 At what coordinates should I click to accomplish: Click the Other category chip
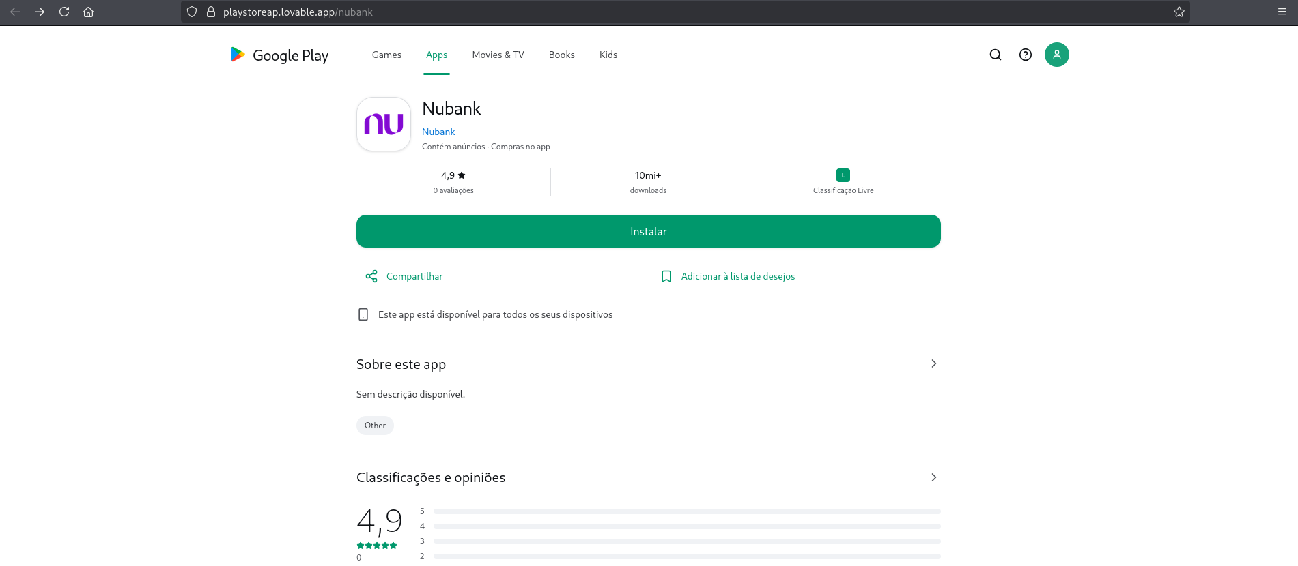pos(375,426)
